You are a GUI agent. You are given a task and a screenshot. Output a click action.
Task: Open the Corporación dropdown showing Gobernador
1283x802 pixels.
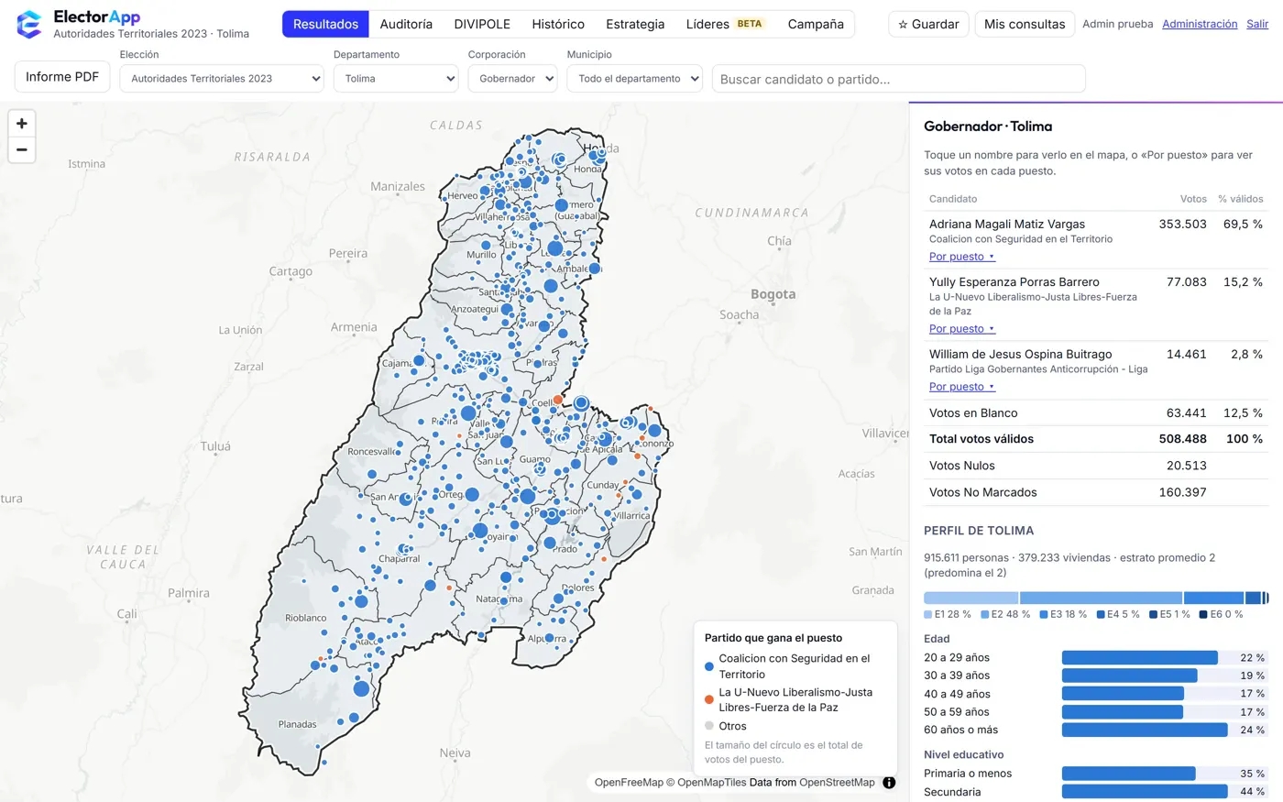(x=512, y=79)
